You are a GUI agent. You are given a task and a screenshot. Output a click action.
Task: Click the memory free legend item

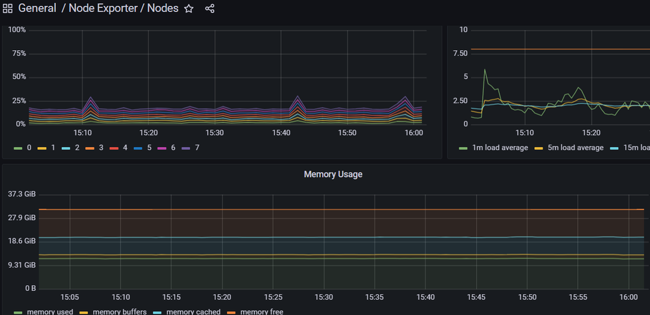[x=262, y=312]
